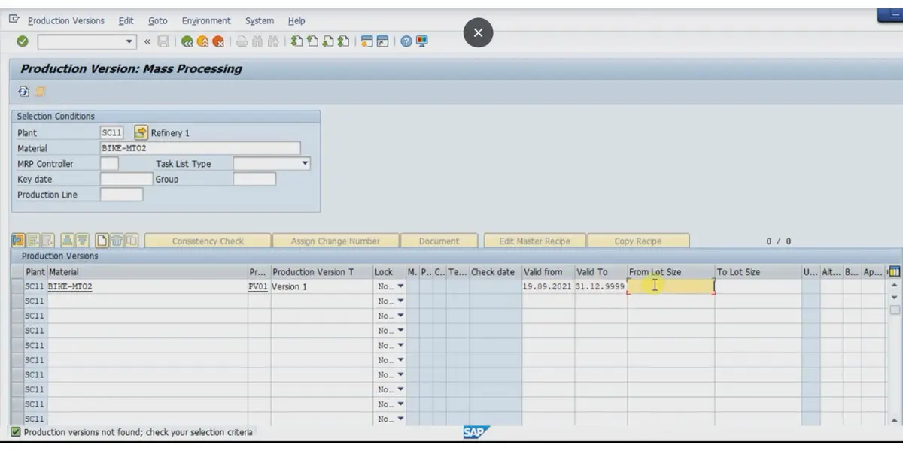The width and height of the screenshot is (903, 451).
Task: Click in the Key date field
Action: [x=126, y=179]
